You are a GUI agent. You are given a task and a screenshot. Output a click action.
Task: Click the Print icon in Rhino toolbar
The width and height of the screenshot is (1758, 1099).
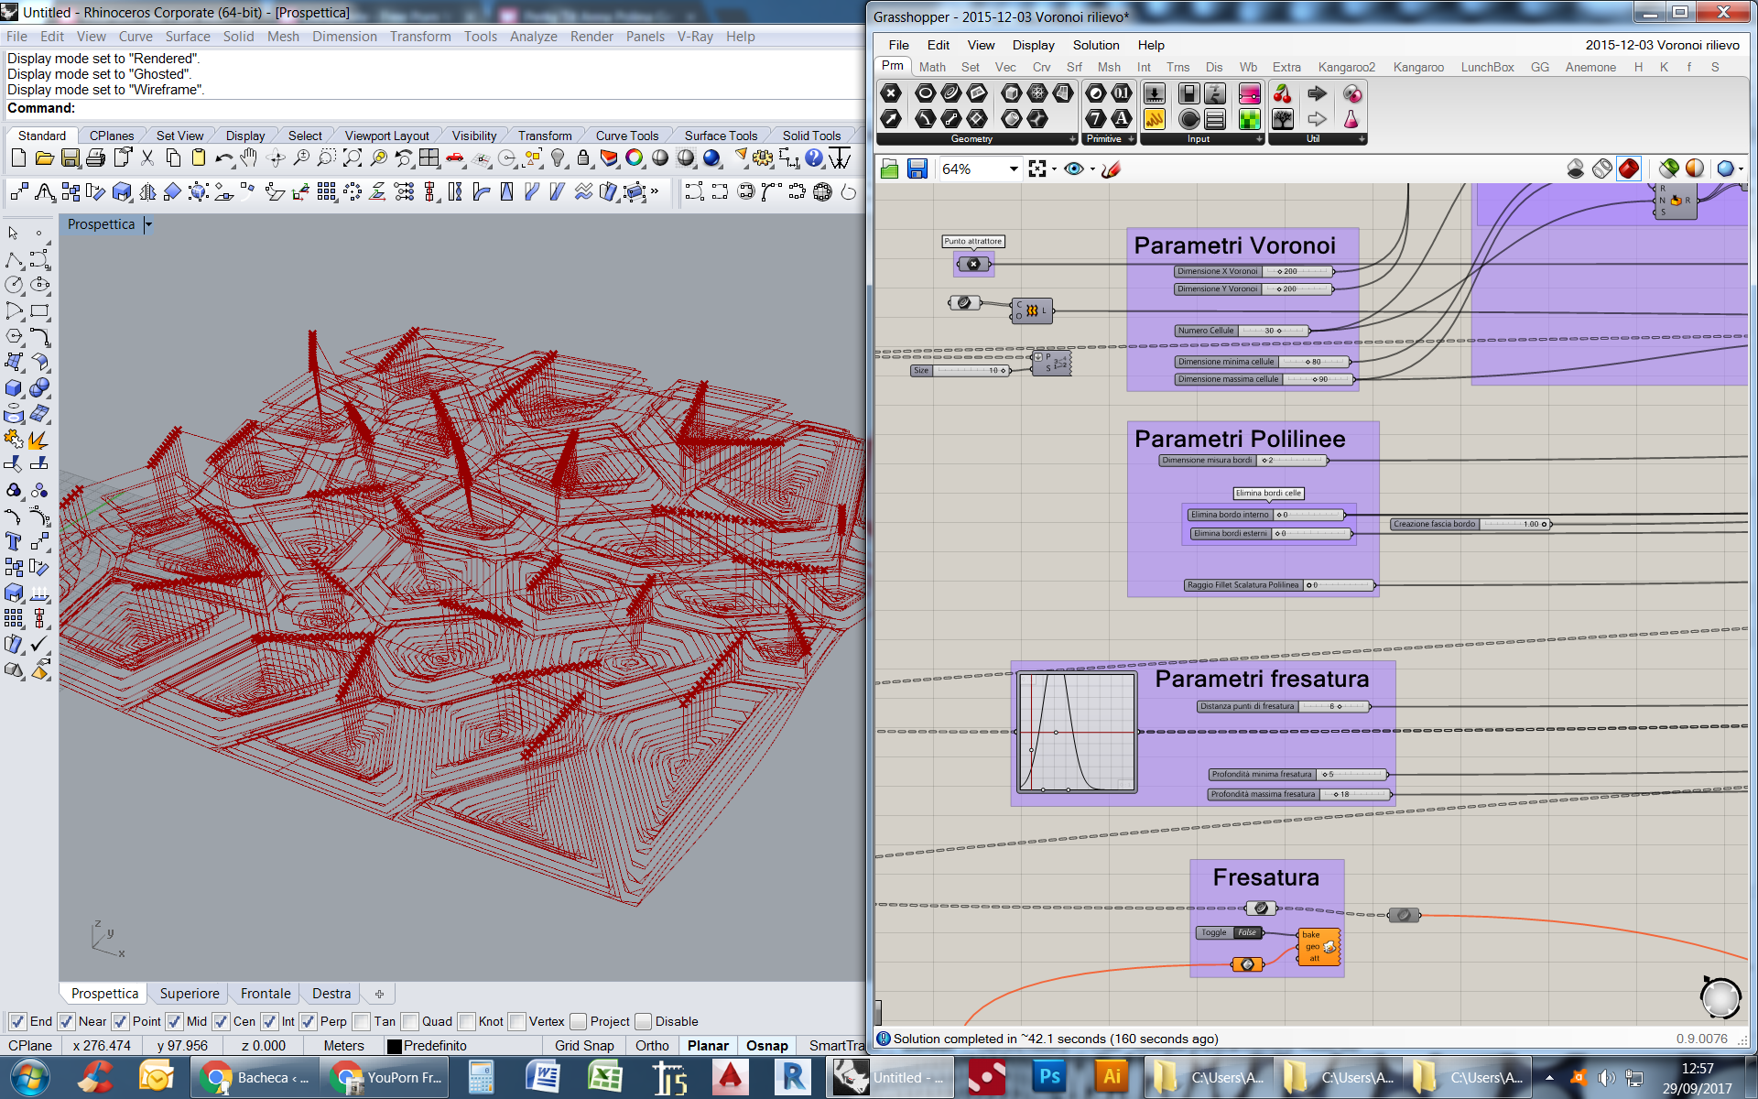click(x=95, y=158)
